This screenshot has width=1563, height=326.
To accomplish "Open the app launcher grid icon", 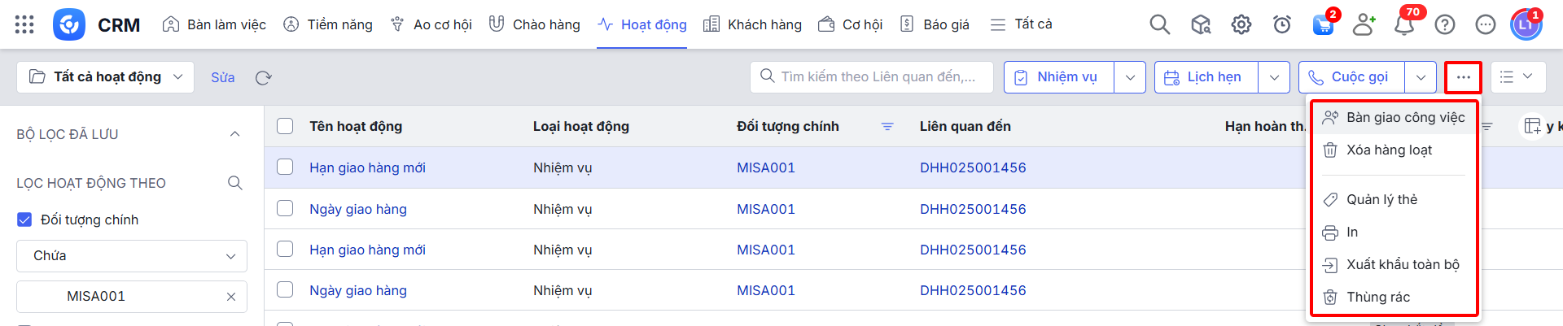I will click(24, 24).
